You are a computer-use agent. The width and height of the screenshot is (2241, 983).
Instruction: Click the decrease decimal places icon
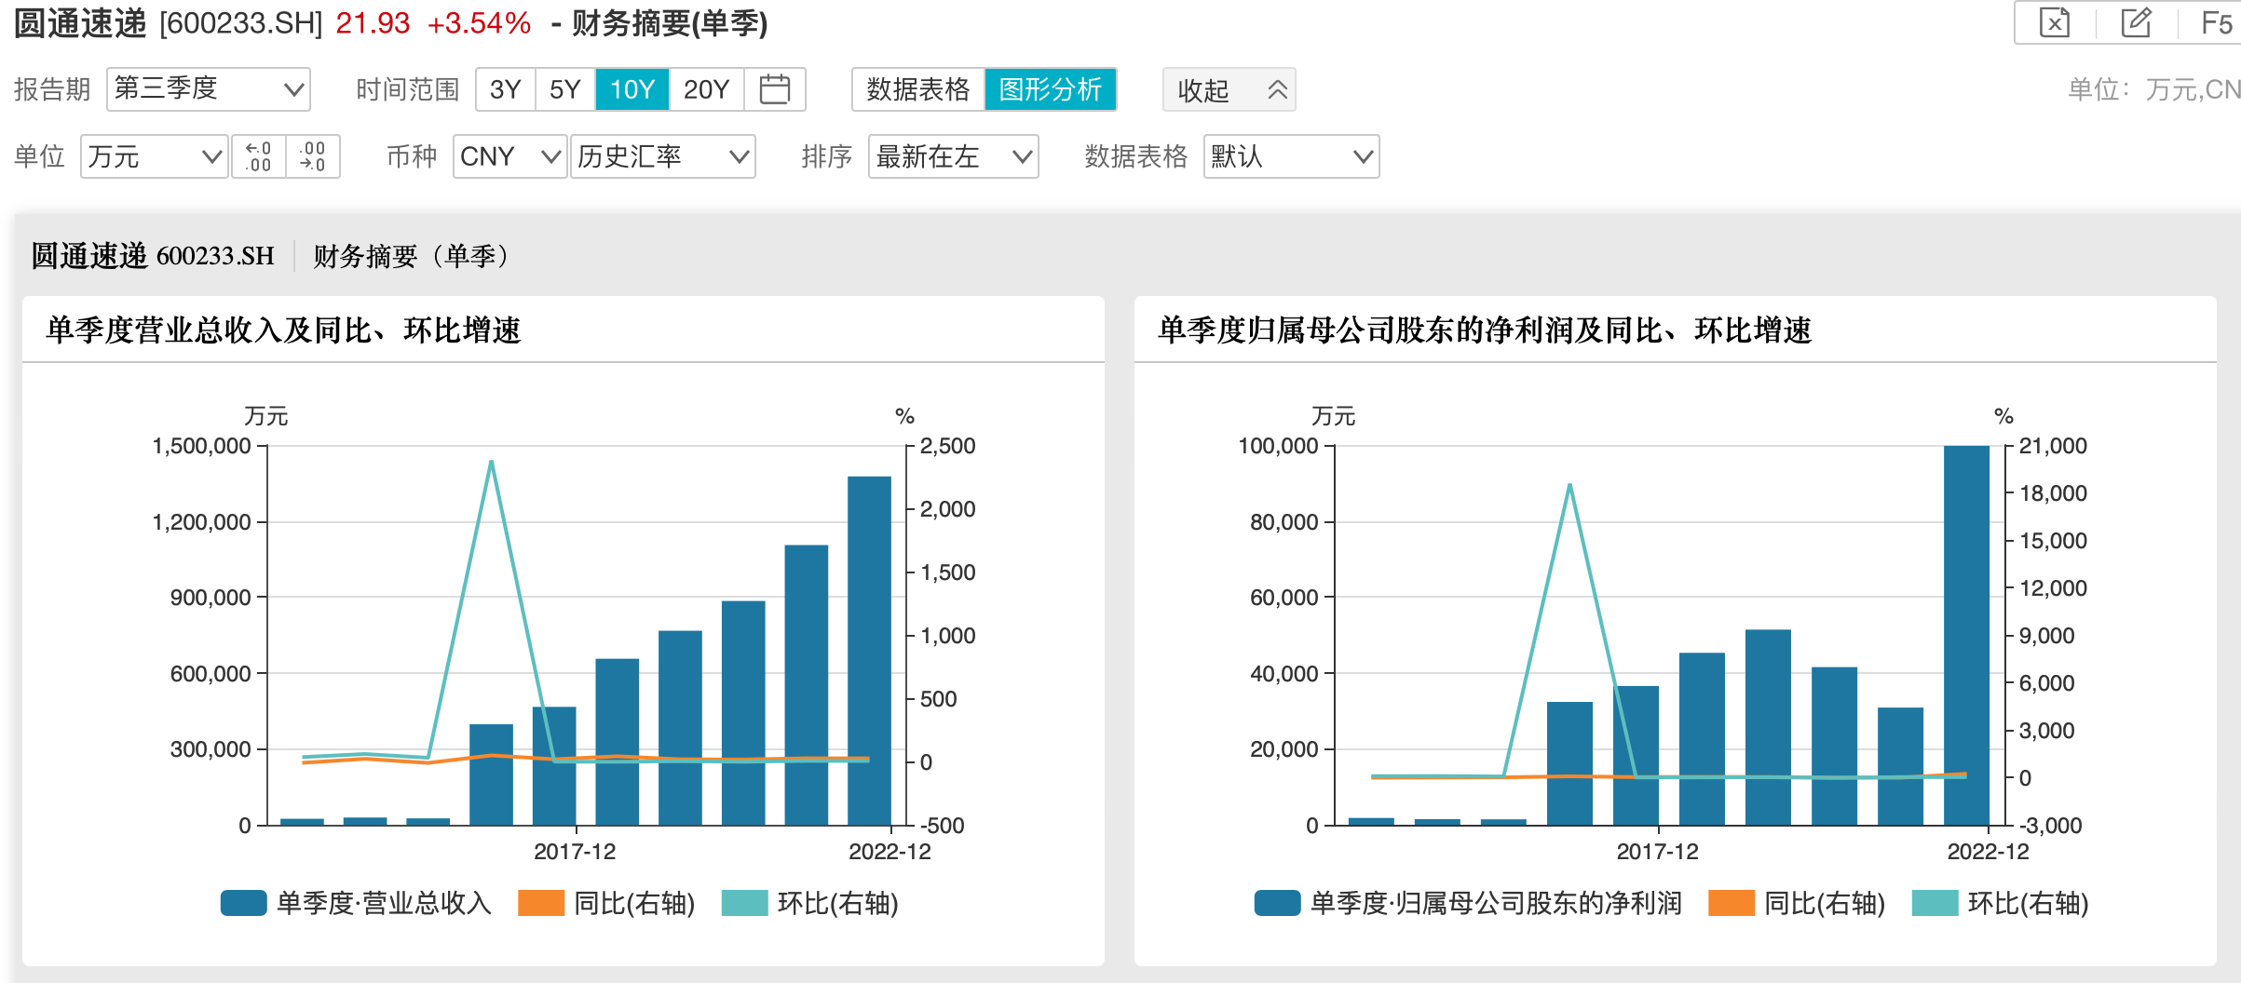[313, 156]
